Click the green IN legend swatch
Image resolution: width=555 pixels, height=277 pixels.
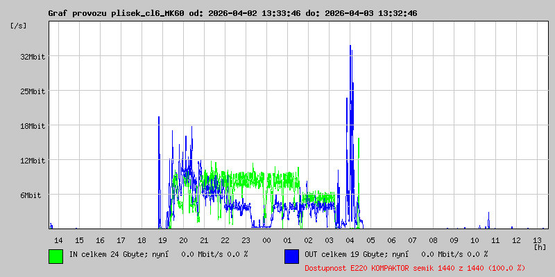tap(55, 256)
